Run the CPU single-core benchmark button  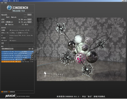coord(29,22)
